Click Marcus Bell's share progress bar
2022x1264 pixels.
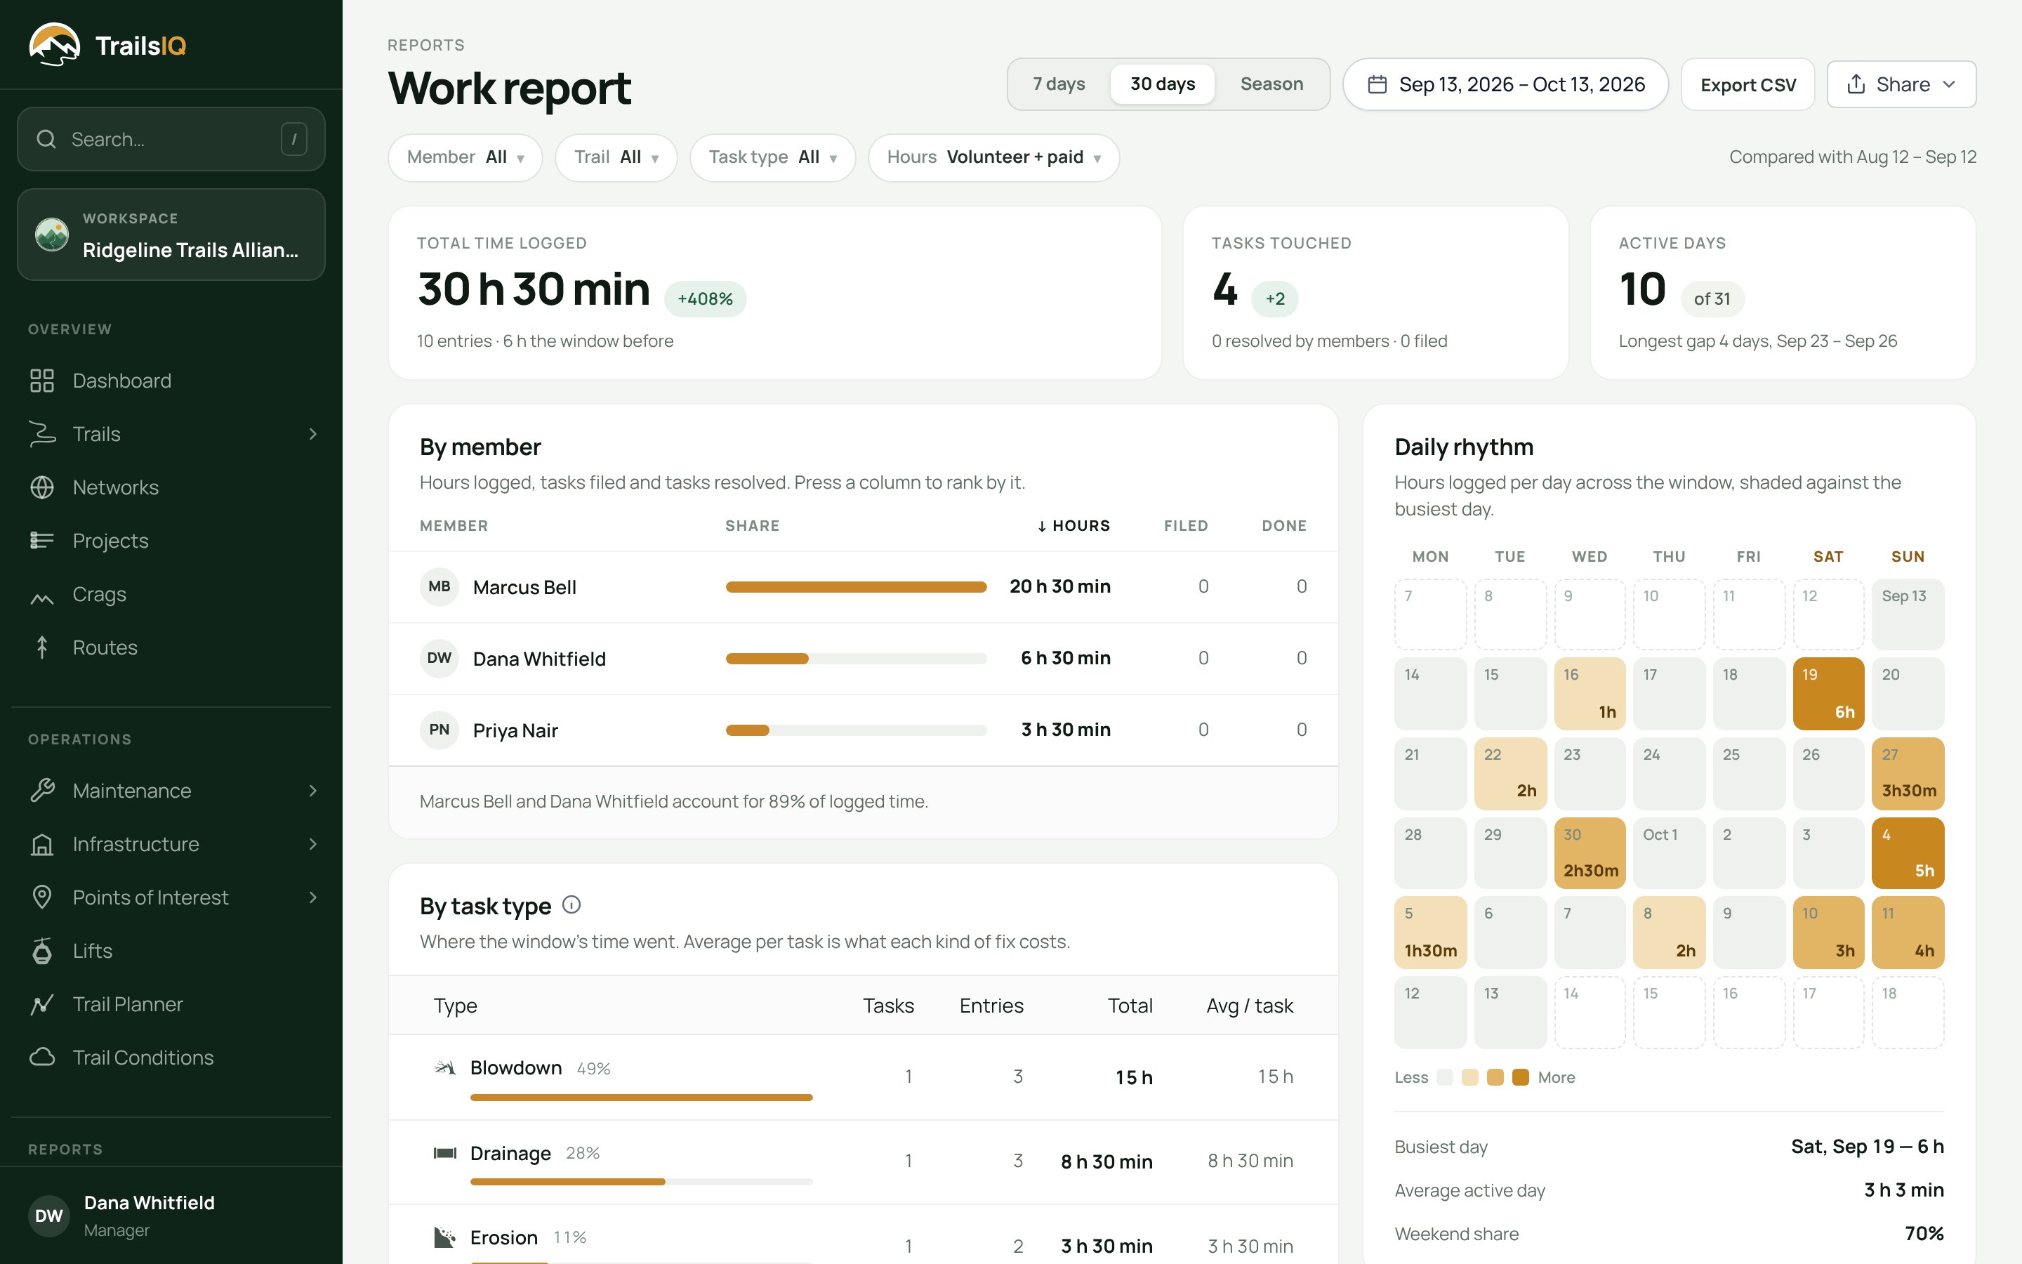(x=856, y=587)
